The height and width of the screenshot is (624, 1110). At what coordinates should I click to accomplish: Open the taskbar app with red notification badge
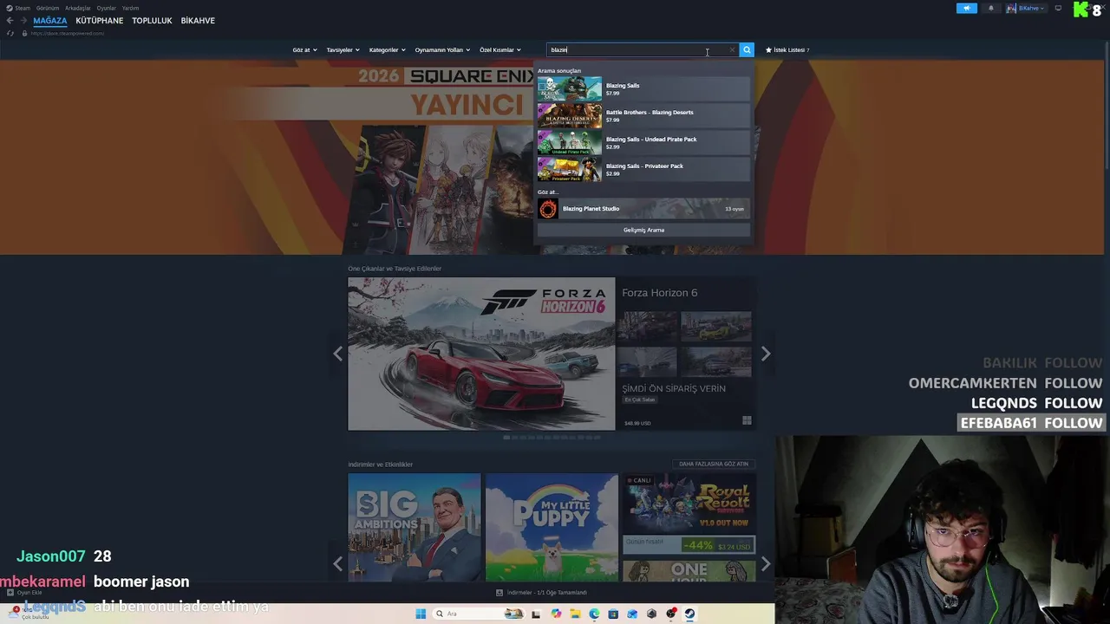(x=671, y=614)
